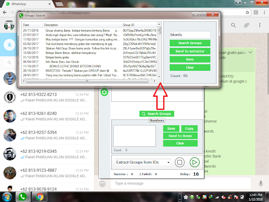Sort results by the Date column header
This screenshot has width=269, height=202.
pos(32,25)
